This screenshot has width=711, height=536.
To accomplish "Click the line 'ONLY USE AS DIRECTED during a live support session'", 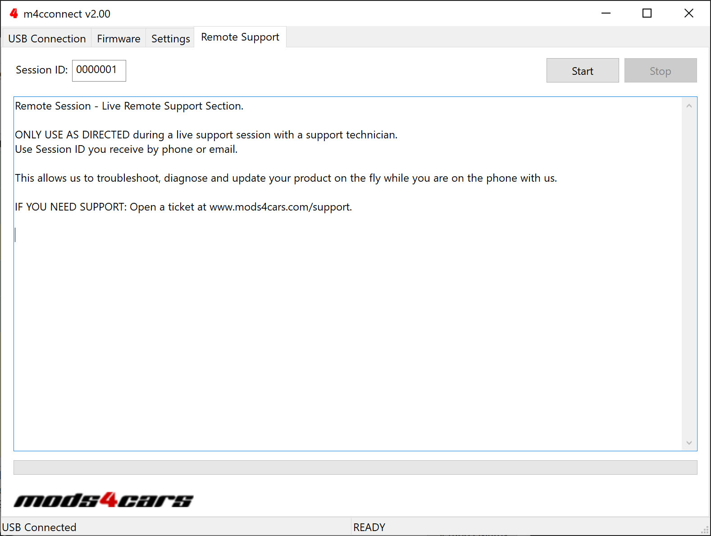I will [x=206, y=135].
